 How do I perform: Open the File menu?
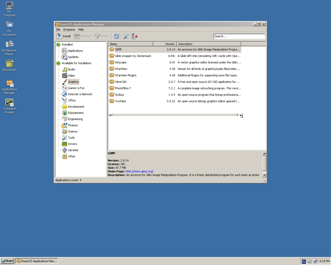[x=58, y=30]
